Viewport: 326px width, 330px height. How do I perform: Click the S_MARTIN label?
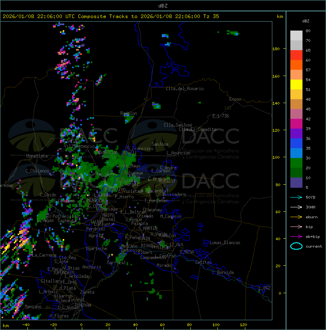click(148, 228)
